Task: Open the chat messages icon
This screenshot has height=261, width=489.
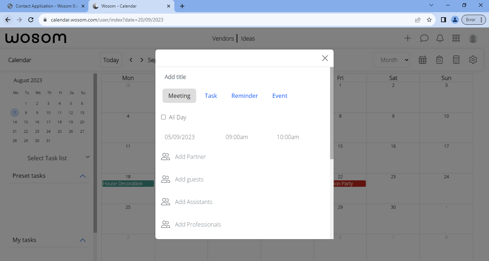Action: pyautogui.click(x=424, y=38)
